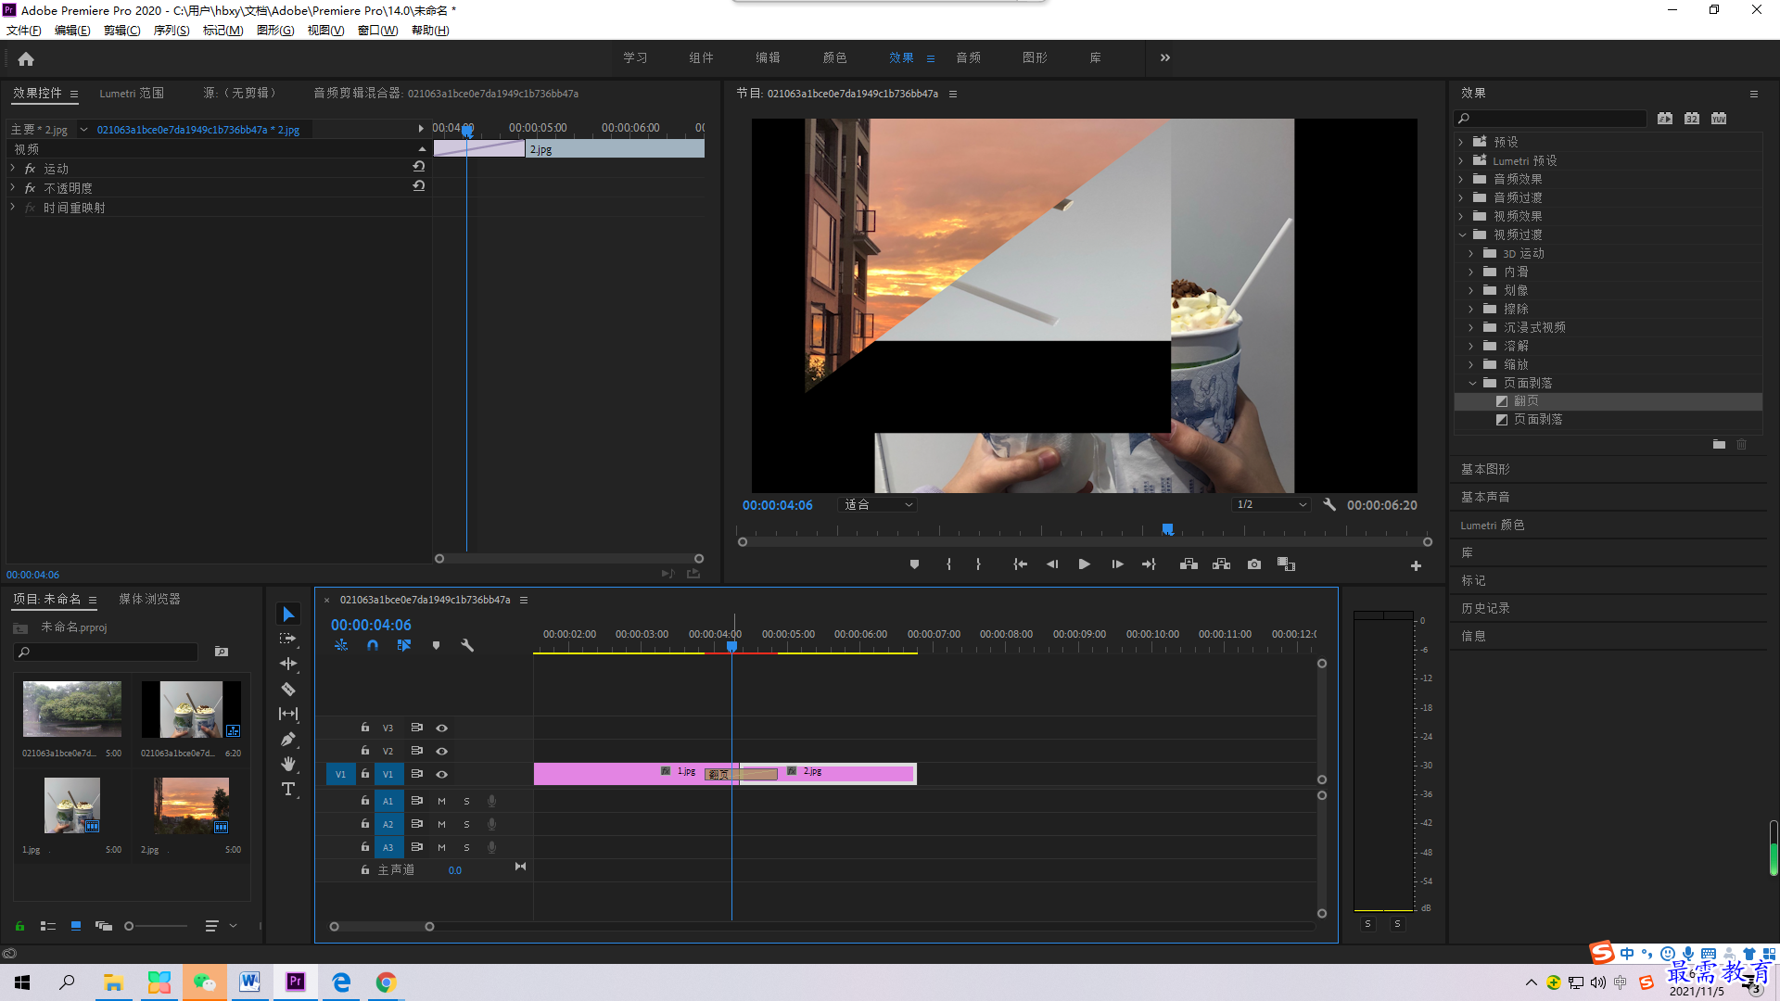This screenshot has height=1001, width=1780.
Task: Click Mark Out bracket button
Action: pos(978,564)
